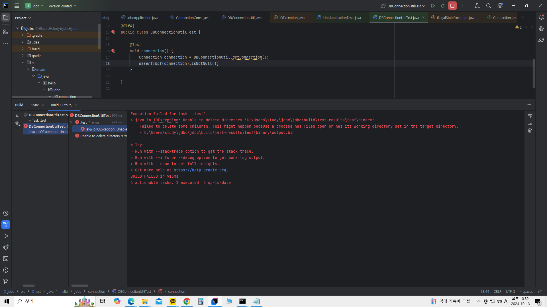The image size is (547, 307).
Task: Open the Project view selector dropdown
Action: tap(23, 18)
